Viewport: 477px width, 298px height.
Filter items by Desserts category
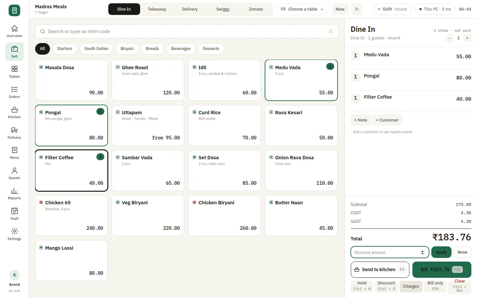(211, 49)
